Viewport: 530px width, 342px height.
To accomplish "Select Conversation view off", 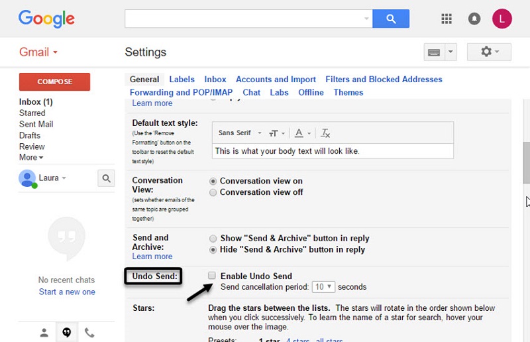I will (x=213, y=192).
